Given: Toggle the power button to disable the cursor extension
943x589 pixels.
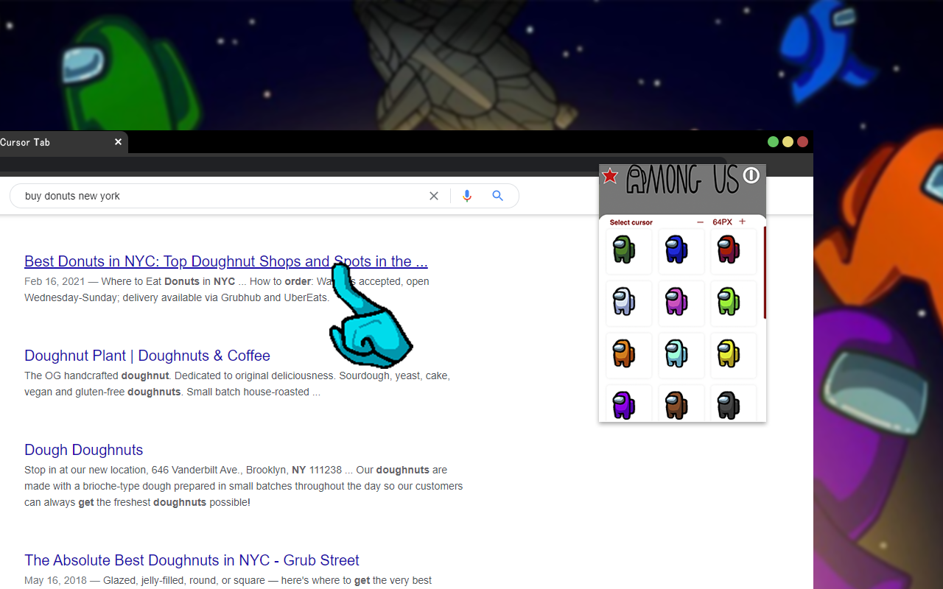Looking at the screenshot, I should click(x=751, y=175).
